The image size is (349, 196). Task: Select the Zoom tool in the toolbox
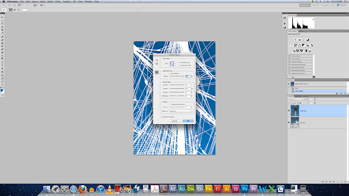tap(2, 85)
